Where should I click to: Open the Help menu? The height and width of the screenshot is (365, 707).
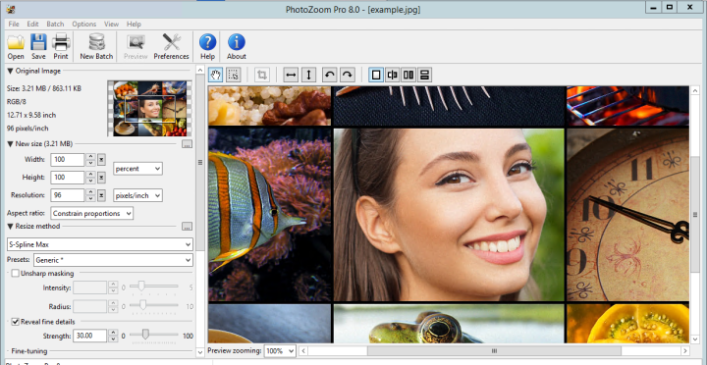click(x=134, y=24)
